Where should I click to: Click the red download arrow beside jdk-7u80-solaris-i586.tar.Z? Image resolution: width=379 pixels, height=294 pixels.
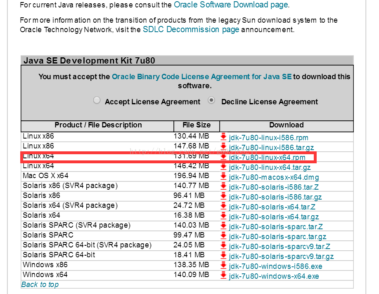223,186
